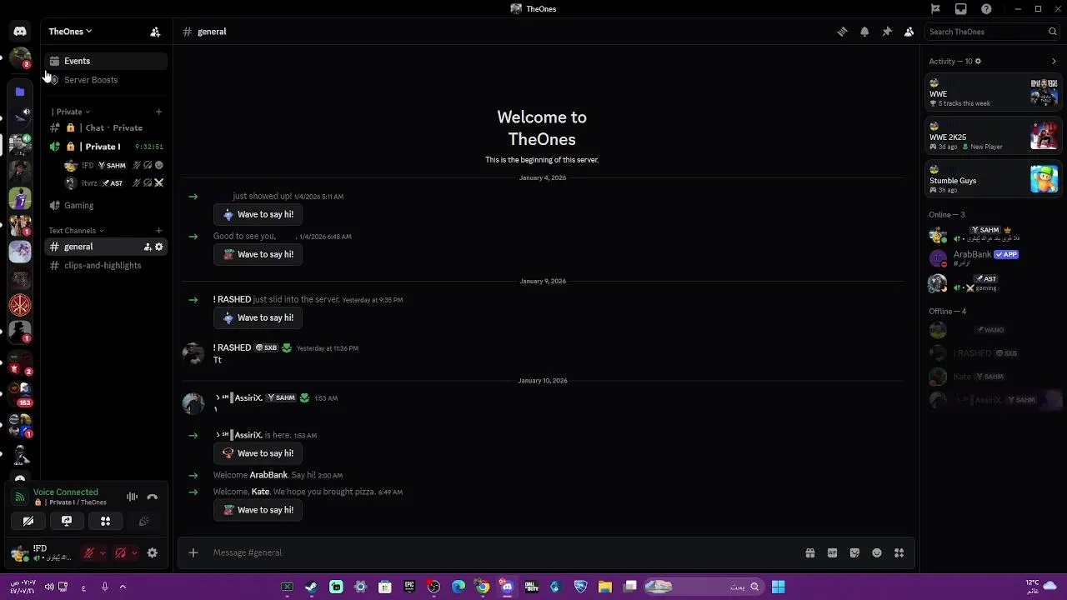Open ArabBank APP member in Online list

[993, 258]
